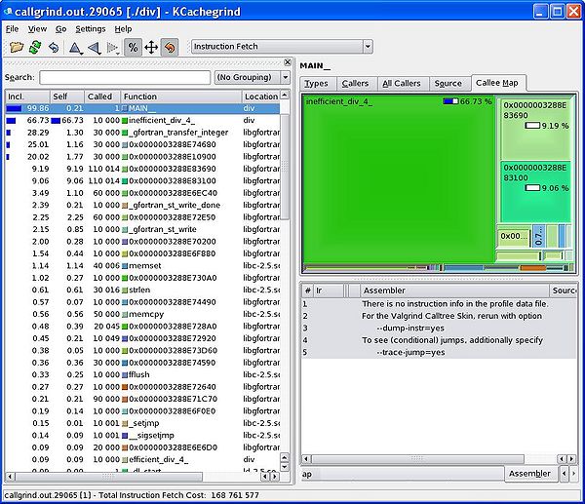
Task: Sort by the Self column header
Action: coord(68,97)
